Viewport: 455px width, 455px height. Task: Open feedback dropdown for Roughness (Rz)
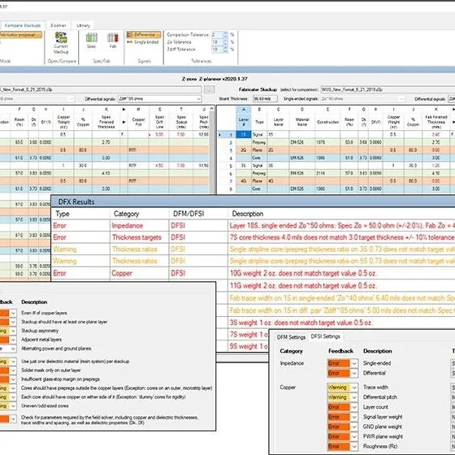point(354,446)
